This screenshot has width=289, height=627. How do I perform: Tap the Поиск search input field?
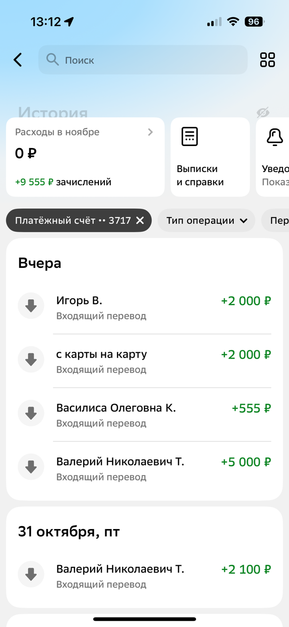click(x=142, y=60)
